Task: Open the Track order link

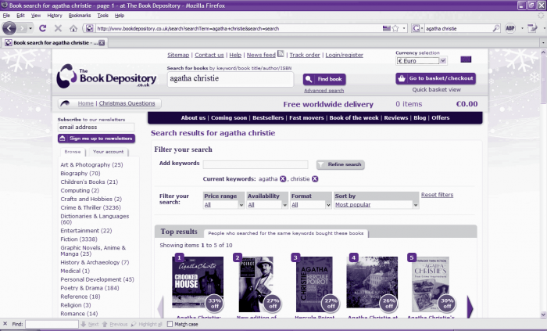Action: click(305, 55)
